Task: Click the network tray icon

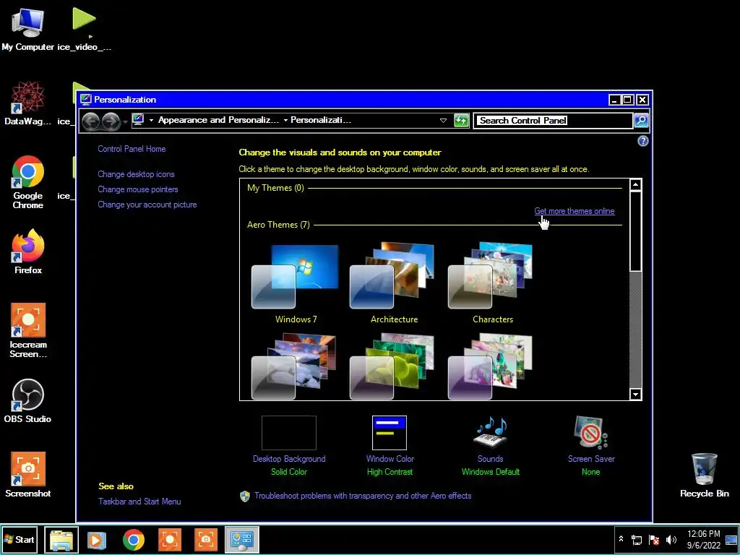Action: click(637, 540)
